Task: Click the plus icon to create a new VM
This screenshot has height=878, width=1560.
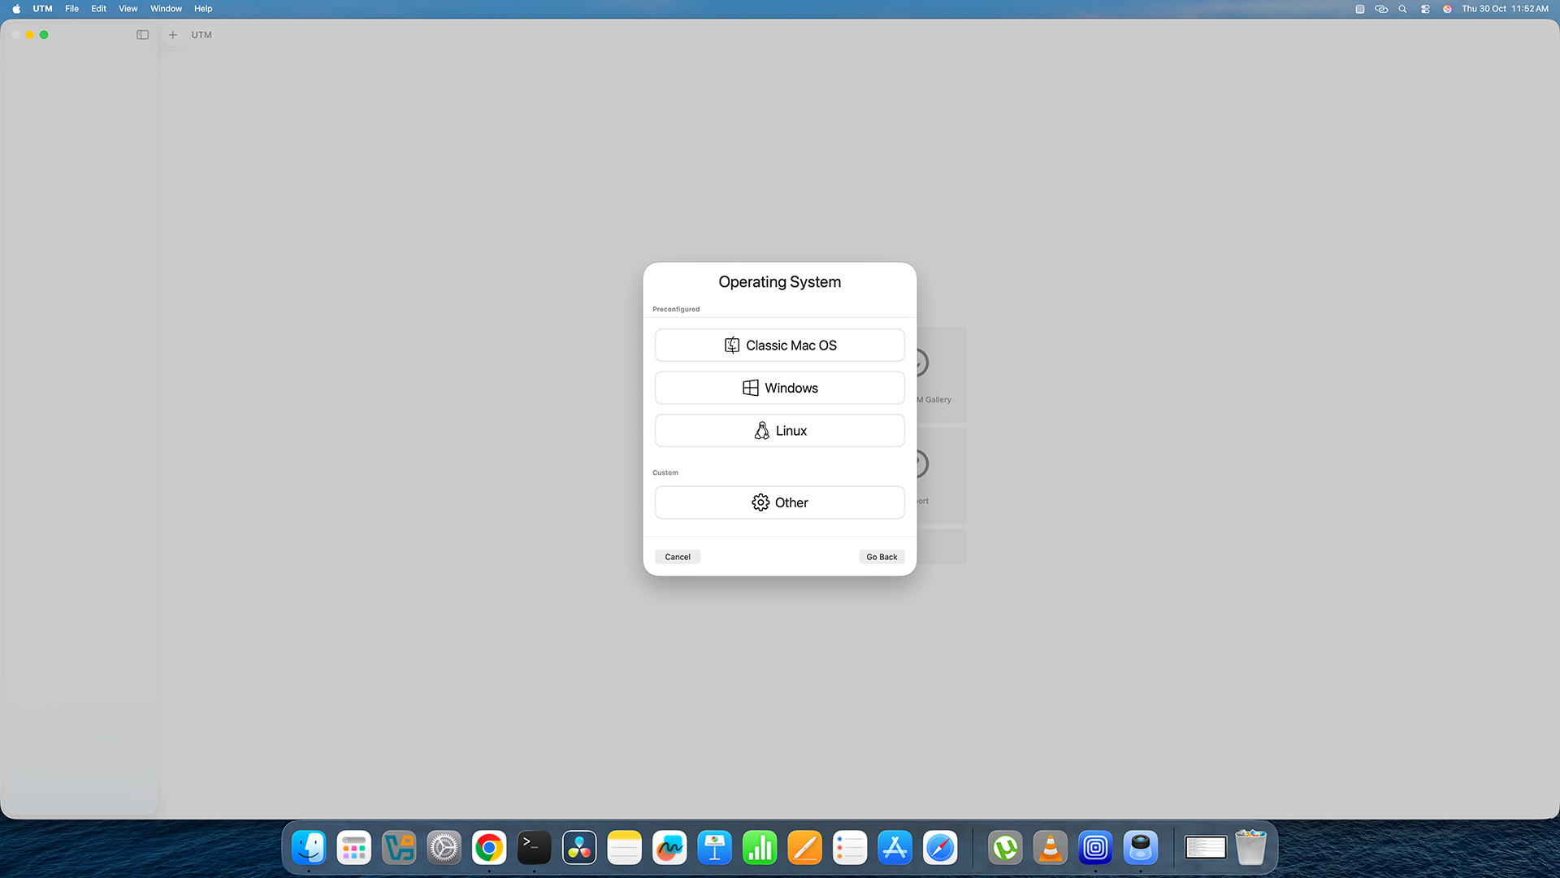Action: 172,35
